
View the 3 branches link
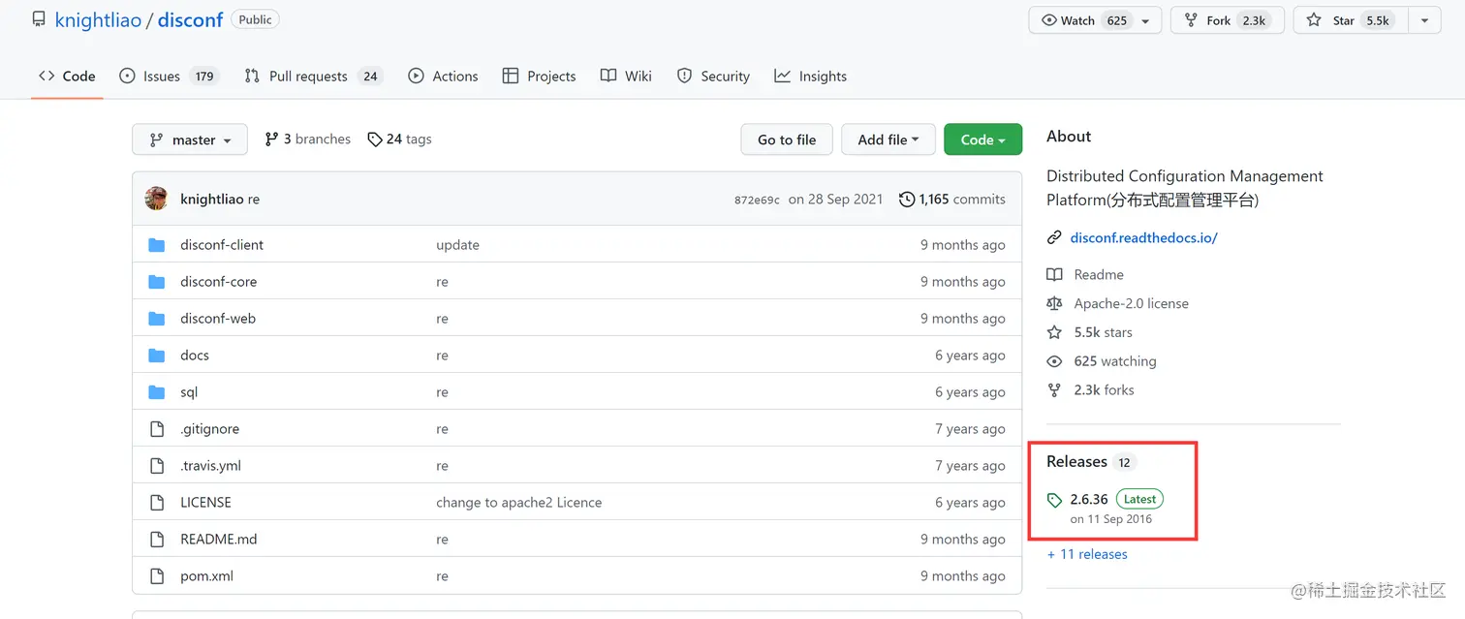[308, 139]
